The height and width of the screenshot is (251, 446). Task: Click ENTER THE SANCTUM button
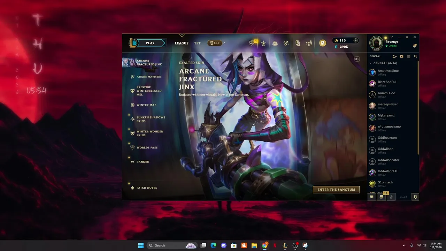336,190
